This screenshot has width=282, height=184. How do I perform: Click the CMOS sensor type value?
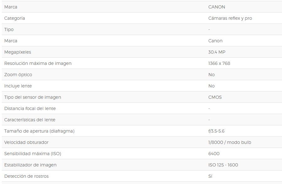(215, 97)
